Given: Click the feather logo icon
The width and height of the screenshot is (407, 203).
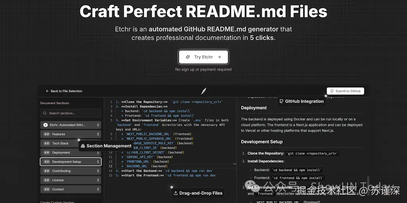Looking at the screenshot, I should click(x=203, y=91).
